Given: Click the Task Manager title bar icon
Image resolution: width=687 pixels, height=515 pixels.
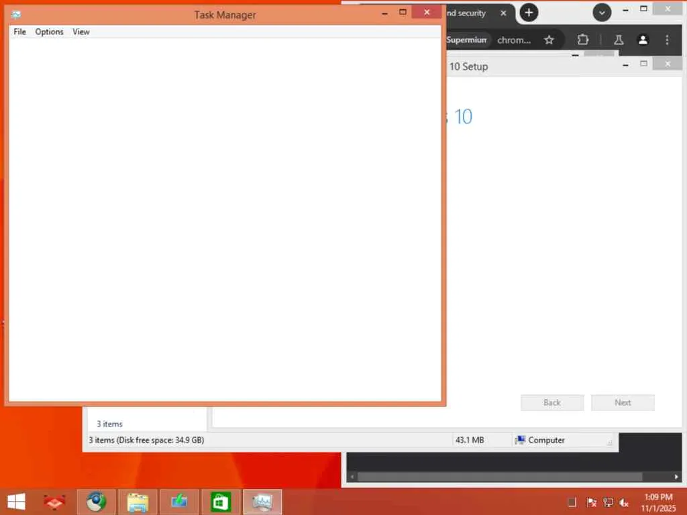Looking at the screenshot, I should 16,15.
